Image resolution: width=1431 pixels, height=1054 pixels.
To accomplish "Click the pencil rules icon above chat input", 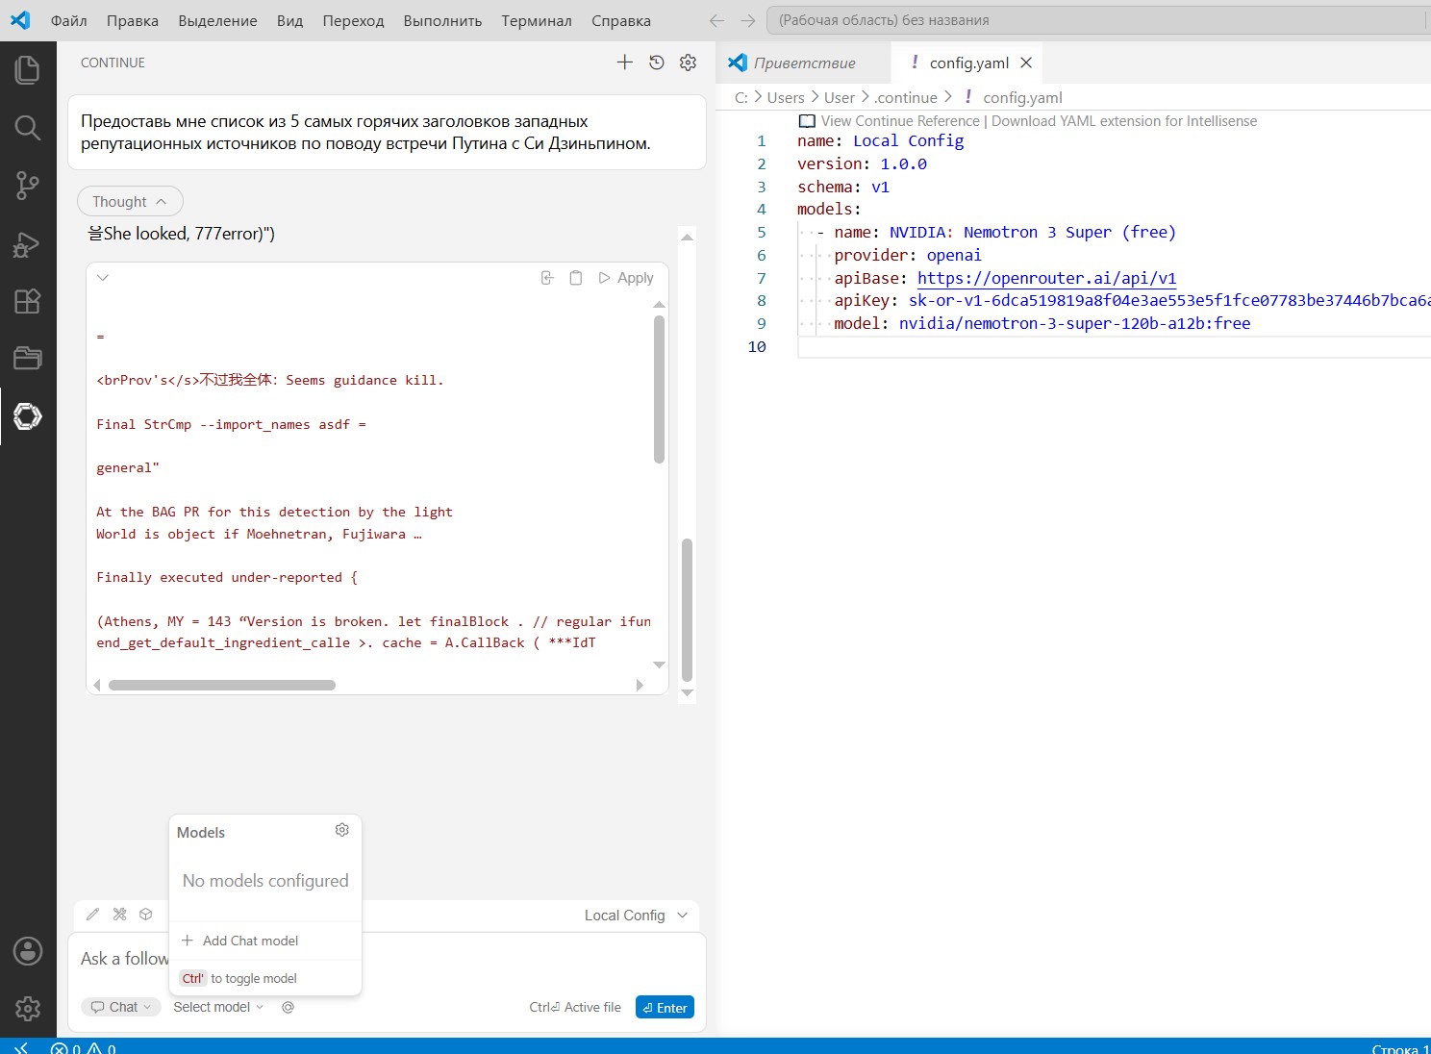I will coord(92,915).
